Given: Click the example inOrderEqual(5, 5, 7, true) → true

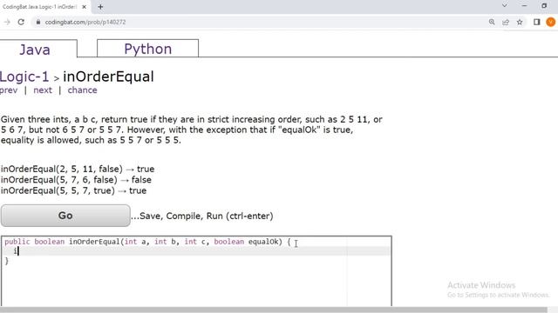Looking at the screenshot, I should tap(73, 190).
